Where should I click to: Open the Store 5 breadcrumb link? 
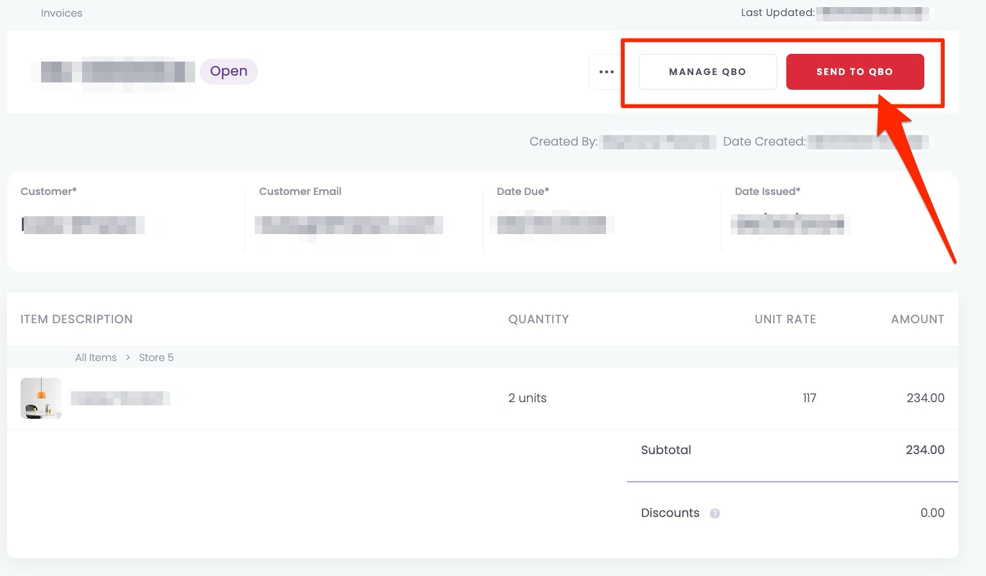156,357
